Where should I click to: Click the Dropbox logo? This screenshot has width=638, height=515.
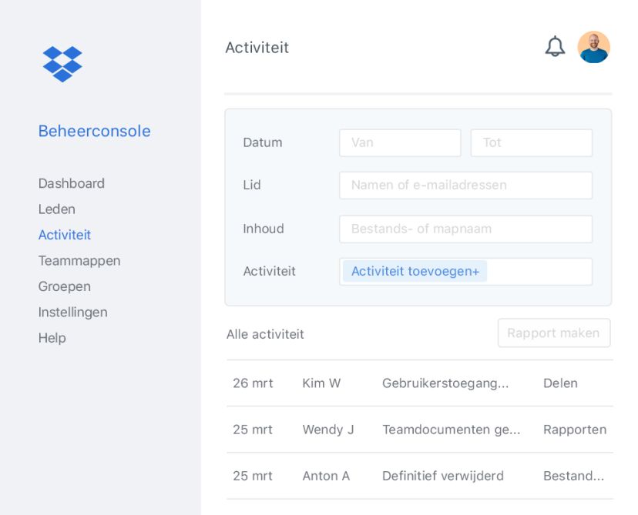62,63
